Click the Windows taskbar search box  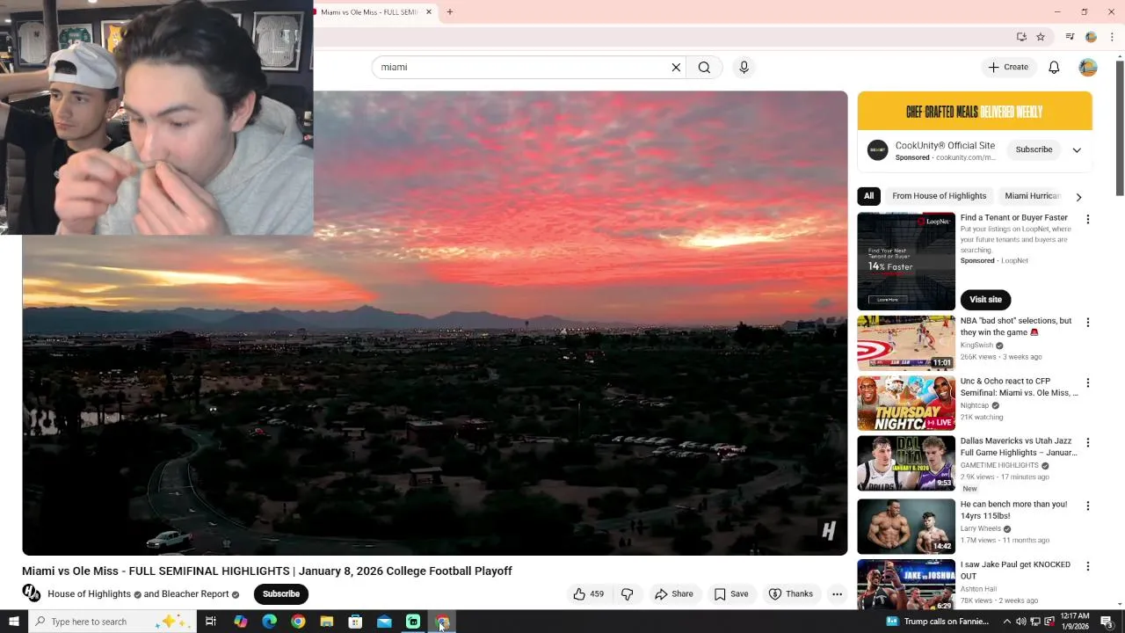[112, 622]
